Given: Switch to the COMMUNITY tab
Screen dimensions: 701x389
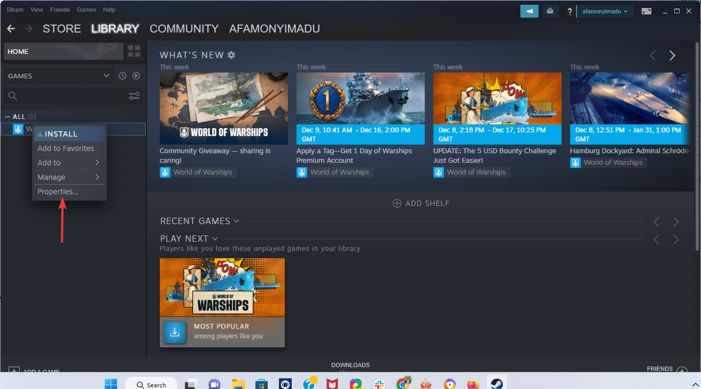Looking at the screenshot, I should coord(184,29).
